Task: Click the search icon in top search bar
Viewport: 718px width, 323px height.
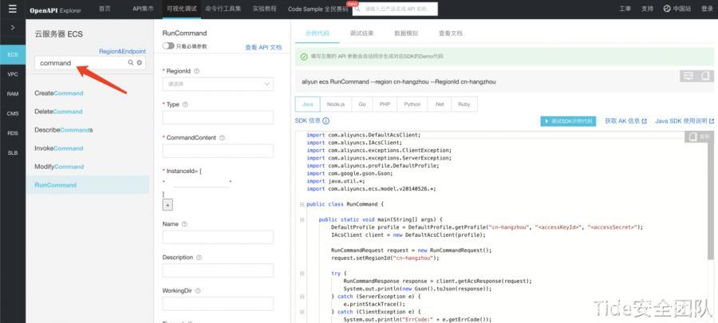Action: click(x=358, y=9)
